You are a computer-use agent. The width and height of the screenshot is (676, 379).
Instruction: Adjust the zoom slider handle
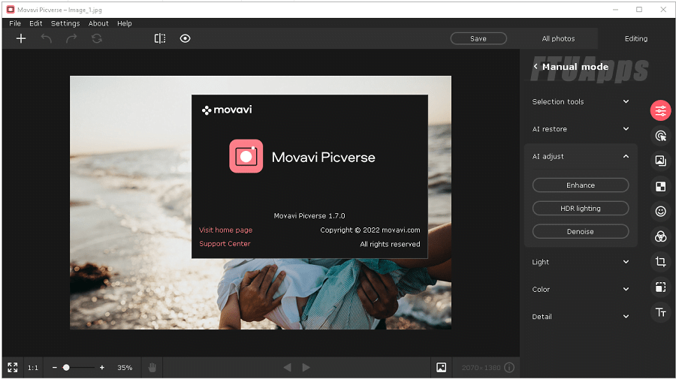(x=66, y=368)
